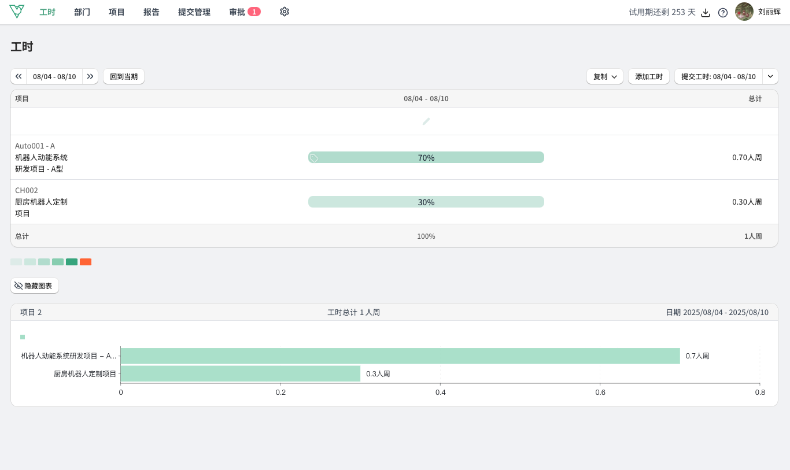
Task: Select the orange color swatch
Action: tap(86, 262)
